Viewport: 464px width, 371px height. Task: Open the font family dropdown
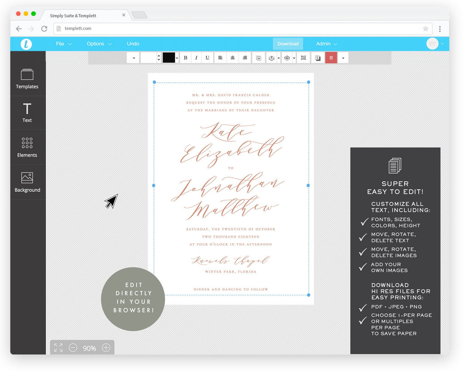[133, 58]
